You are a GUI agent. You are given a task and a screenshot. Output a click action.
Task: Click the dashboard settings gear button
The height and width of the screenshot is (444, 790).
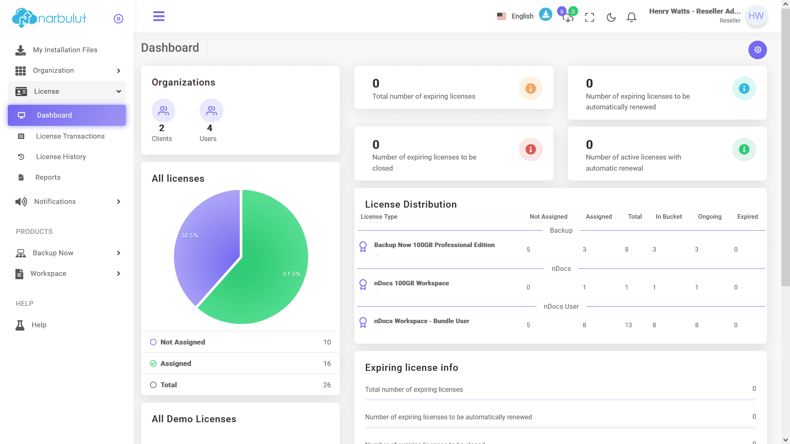(757, 50)
